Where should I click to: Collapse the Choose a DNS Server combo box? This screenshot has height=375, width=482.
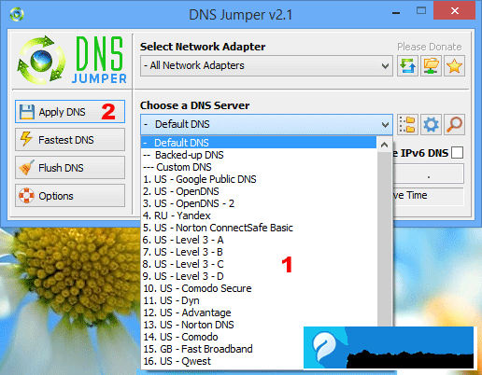click(x=266, y=124)
